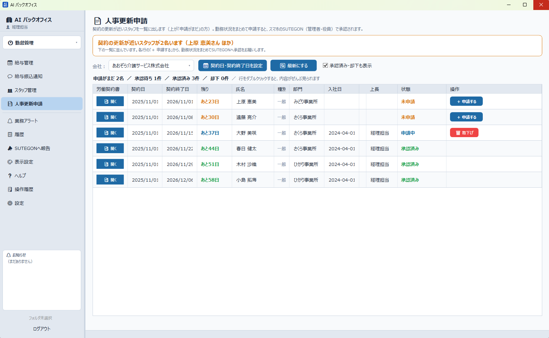The height and width of the screenshot is (338, 549).
Task: Click the 2026/12/06 contract end date
Action: pyautogui.click(x=180, y=180)
